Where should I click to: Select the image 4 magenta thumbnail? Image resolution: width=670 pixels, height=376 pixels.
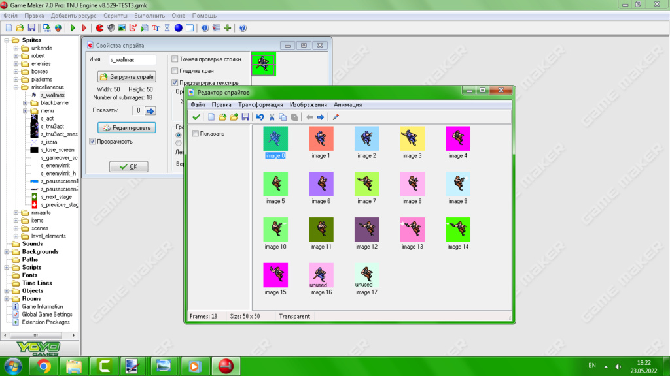click(x=457, y=138)
